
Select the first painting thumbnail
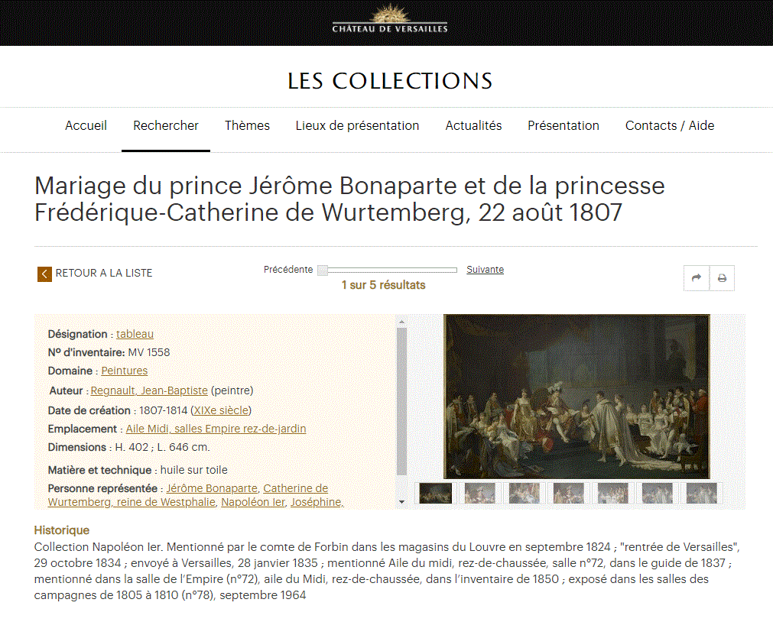coord(435,494)
